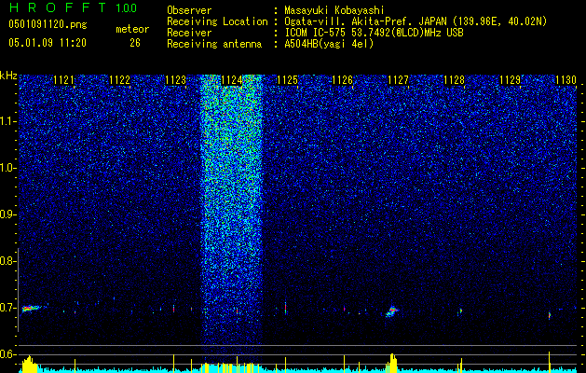Click the Receiving antenna label
This screenshot has height=373, width=586.
click(x=214, y=44)
